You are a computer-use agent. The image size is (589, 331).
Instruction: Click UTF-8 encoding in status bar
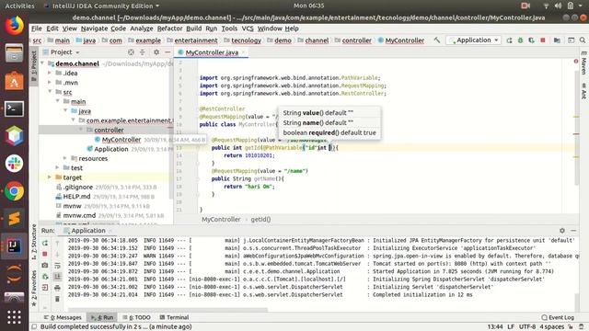pos(527,327)
